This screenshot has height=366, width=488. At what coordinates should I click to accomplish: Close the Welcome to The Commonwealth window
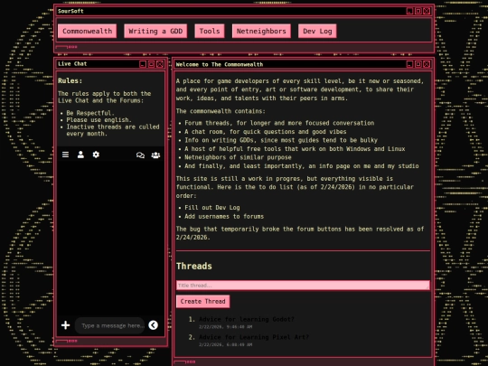pos(427,64)
